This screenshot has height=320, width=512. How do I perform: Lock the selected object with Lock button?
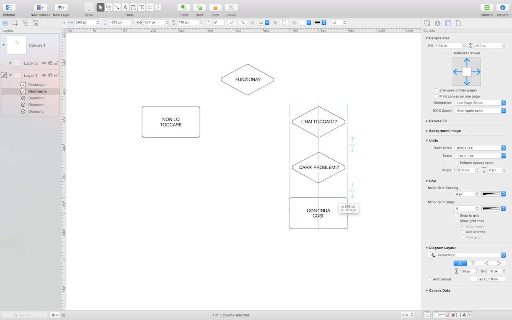click(215, 8)
